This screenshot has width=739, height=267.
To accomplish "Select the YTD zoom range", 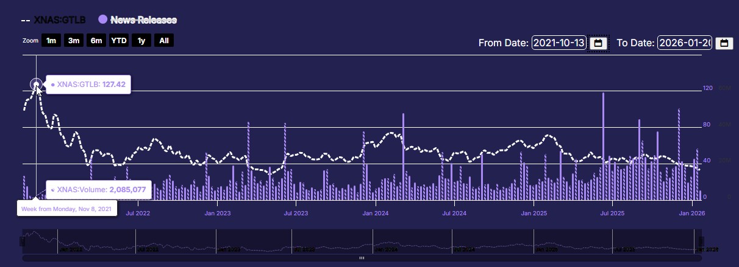I will [x=118, y=41].
